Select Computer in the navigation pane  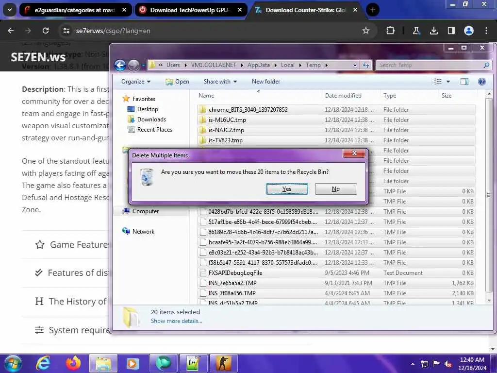[x=146, y=211]
